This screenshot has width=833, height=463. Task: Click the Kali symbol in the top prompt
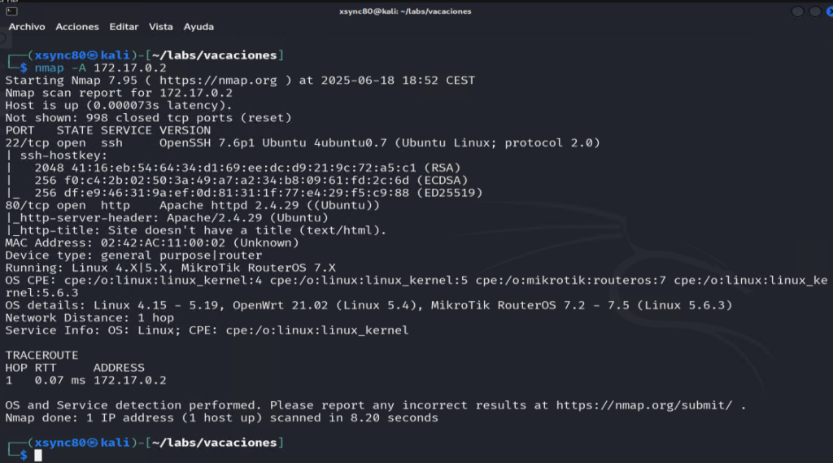click(93, 55)
